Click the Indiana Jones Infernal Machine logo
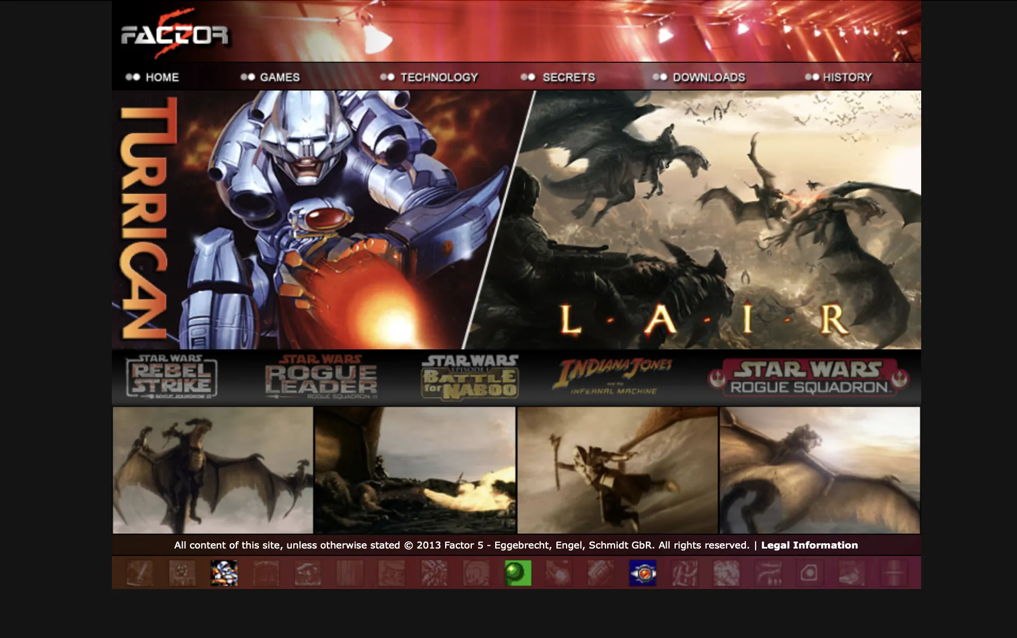 coord(615,376)
